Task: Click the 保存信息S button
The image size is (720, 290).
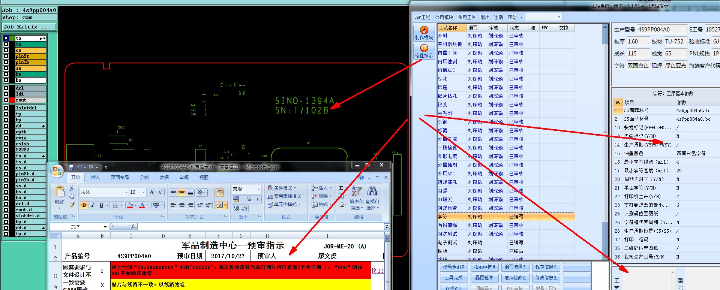Action: [x=546, y=267]
